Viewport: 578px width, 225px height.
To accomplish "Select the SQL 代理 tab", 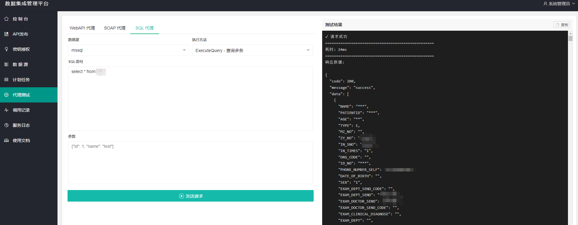I will tap(144, 28).
